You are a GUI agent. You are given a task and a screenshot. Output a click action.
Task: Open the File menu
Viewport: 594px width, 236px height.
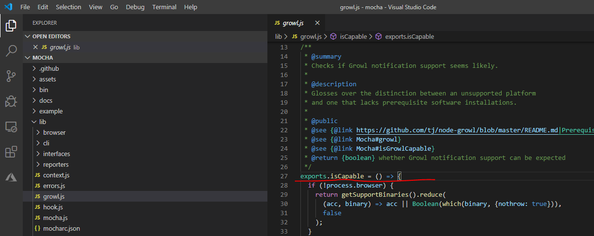tap(25, 7)
